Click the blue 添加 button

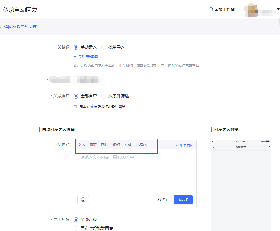183,200
